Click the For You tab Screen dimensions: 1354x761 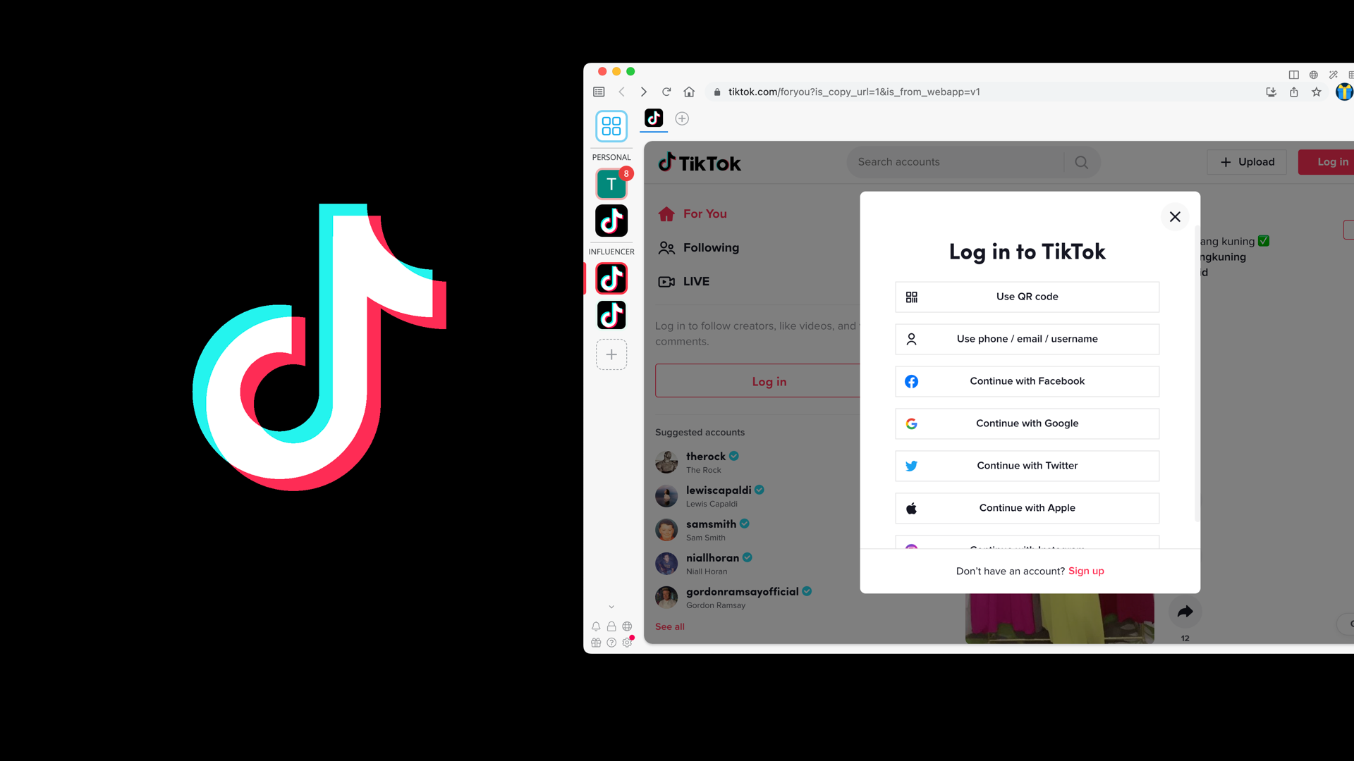coord(704,214)
